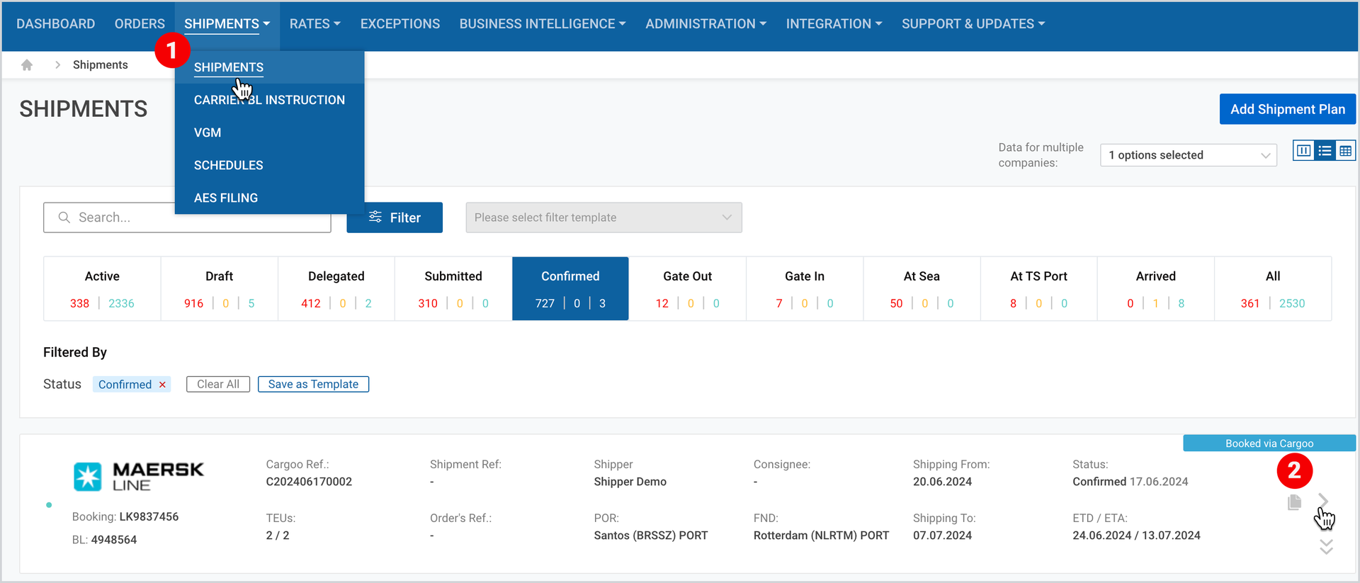This screenshot has width=1360, height=583.
Task: Remove the Confirmed status filter tag
Action: click(162, 385)
